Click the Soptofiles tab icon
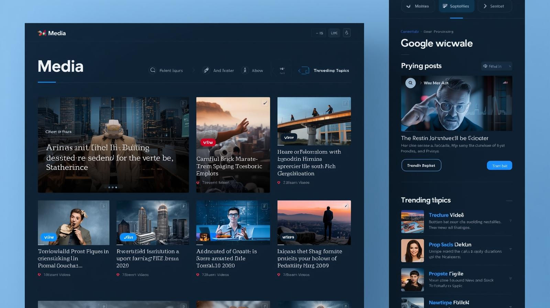The width and height of the screenshot is (550, 308). tap(445, 6)
